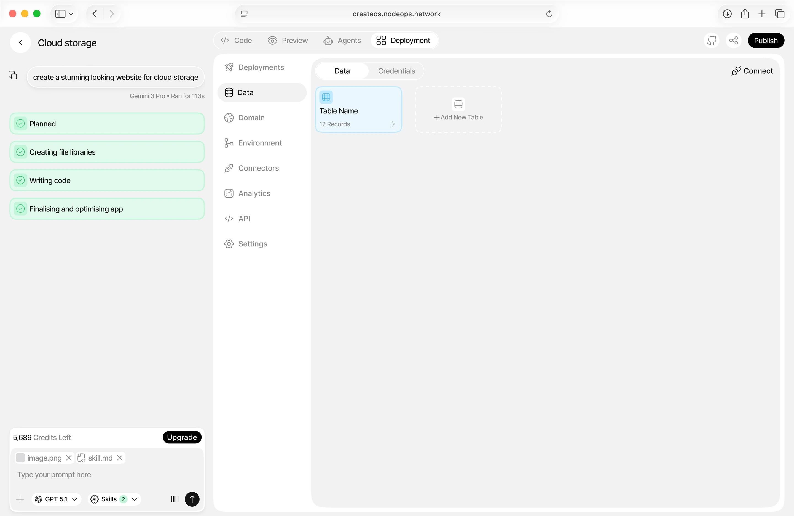The image size is (794, 516).
Task: Click the table icon in the Table Name card
Action: tap(326, 97)
